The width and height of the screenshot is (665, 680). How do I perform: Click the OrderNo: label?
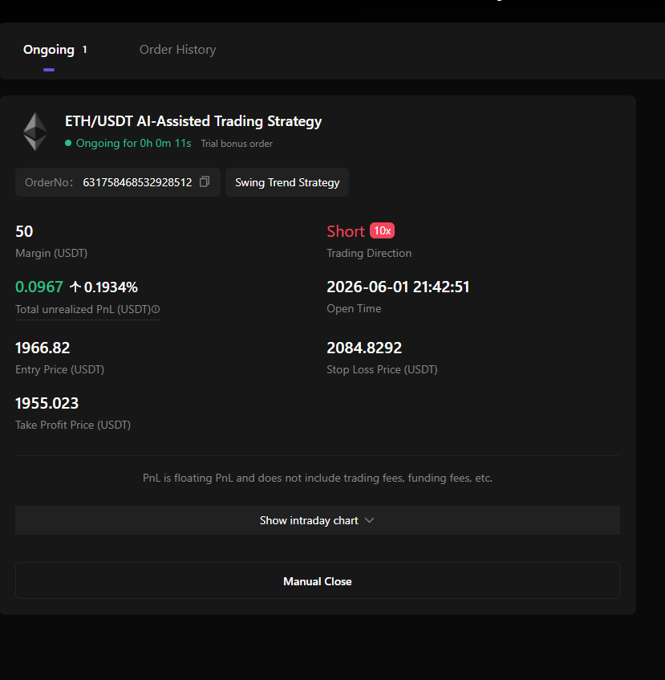coord(49,182)
